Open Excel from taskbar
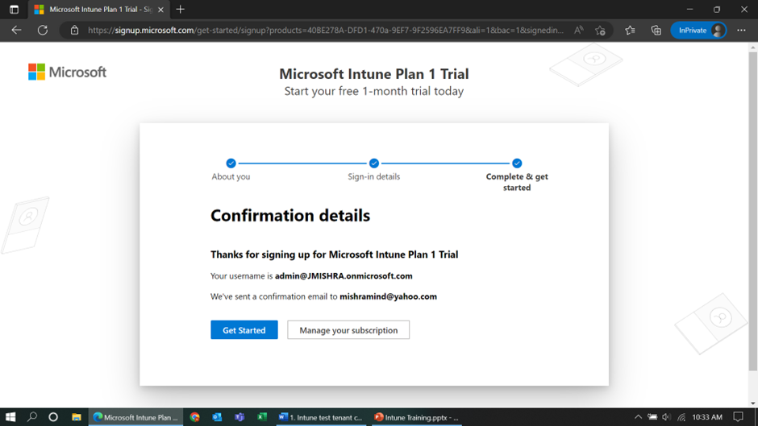The height and width of the screenshot is (426, 758). [262, 417]
